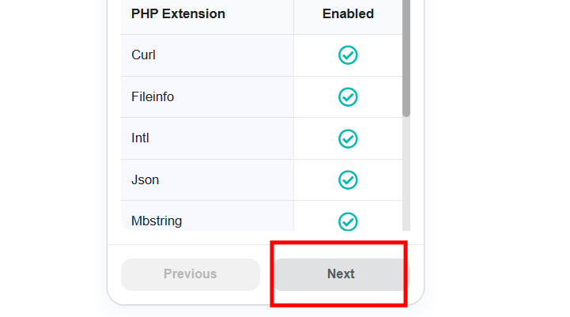Grab the extensions list scrollbar thumb
This screenshot has width=570, height=317.
[x=406, y=58]
